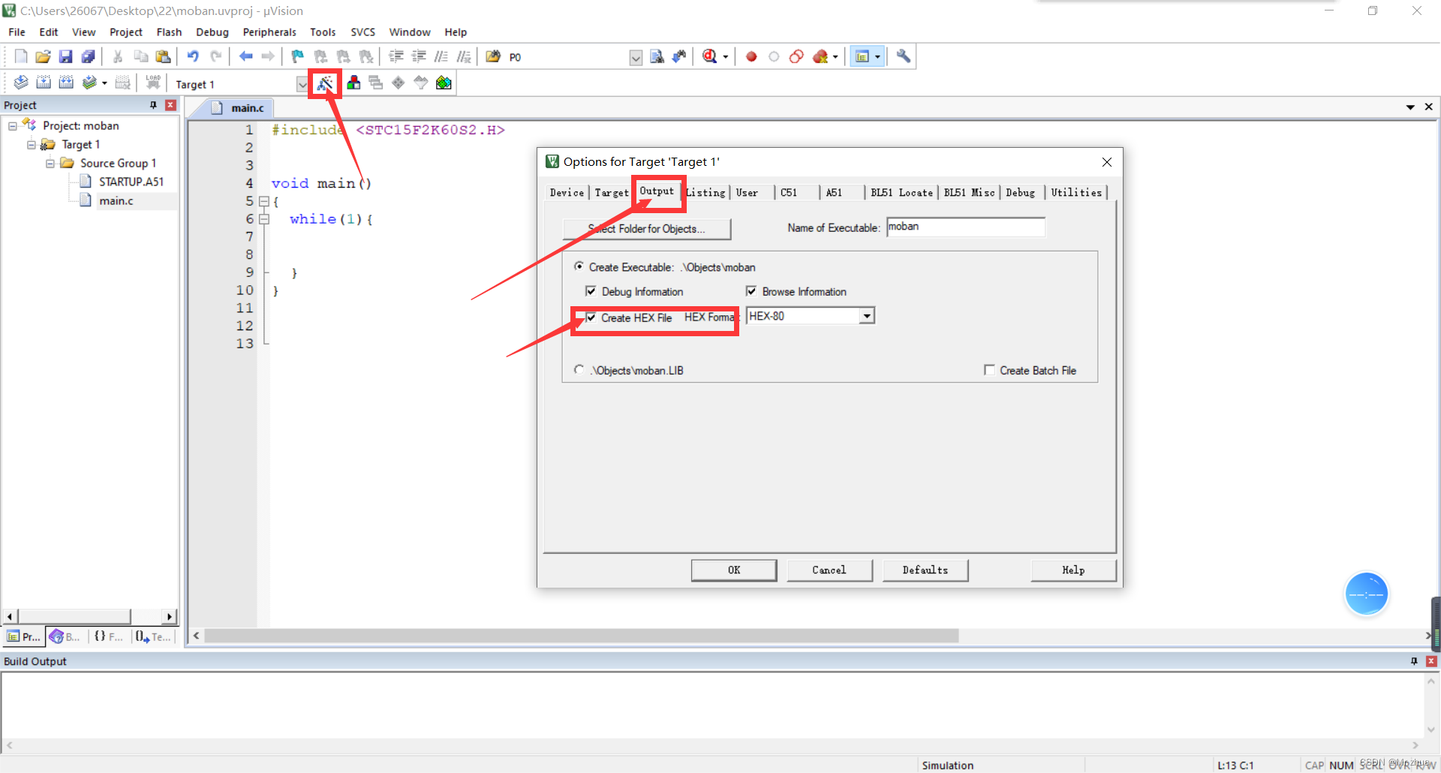Select the Create Executable radio button
This screenshot has width=1441, height=773.
pos(579,266)
